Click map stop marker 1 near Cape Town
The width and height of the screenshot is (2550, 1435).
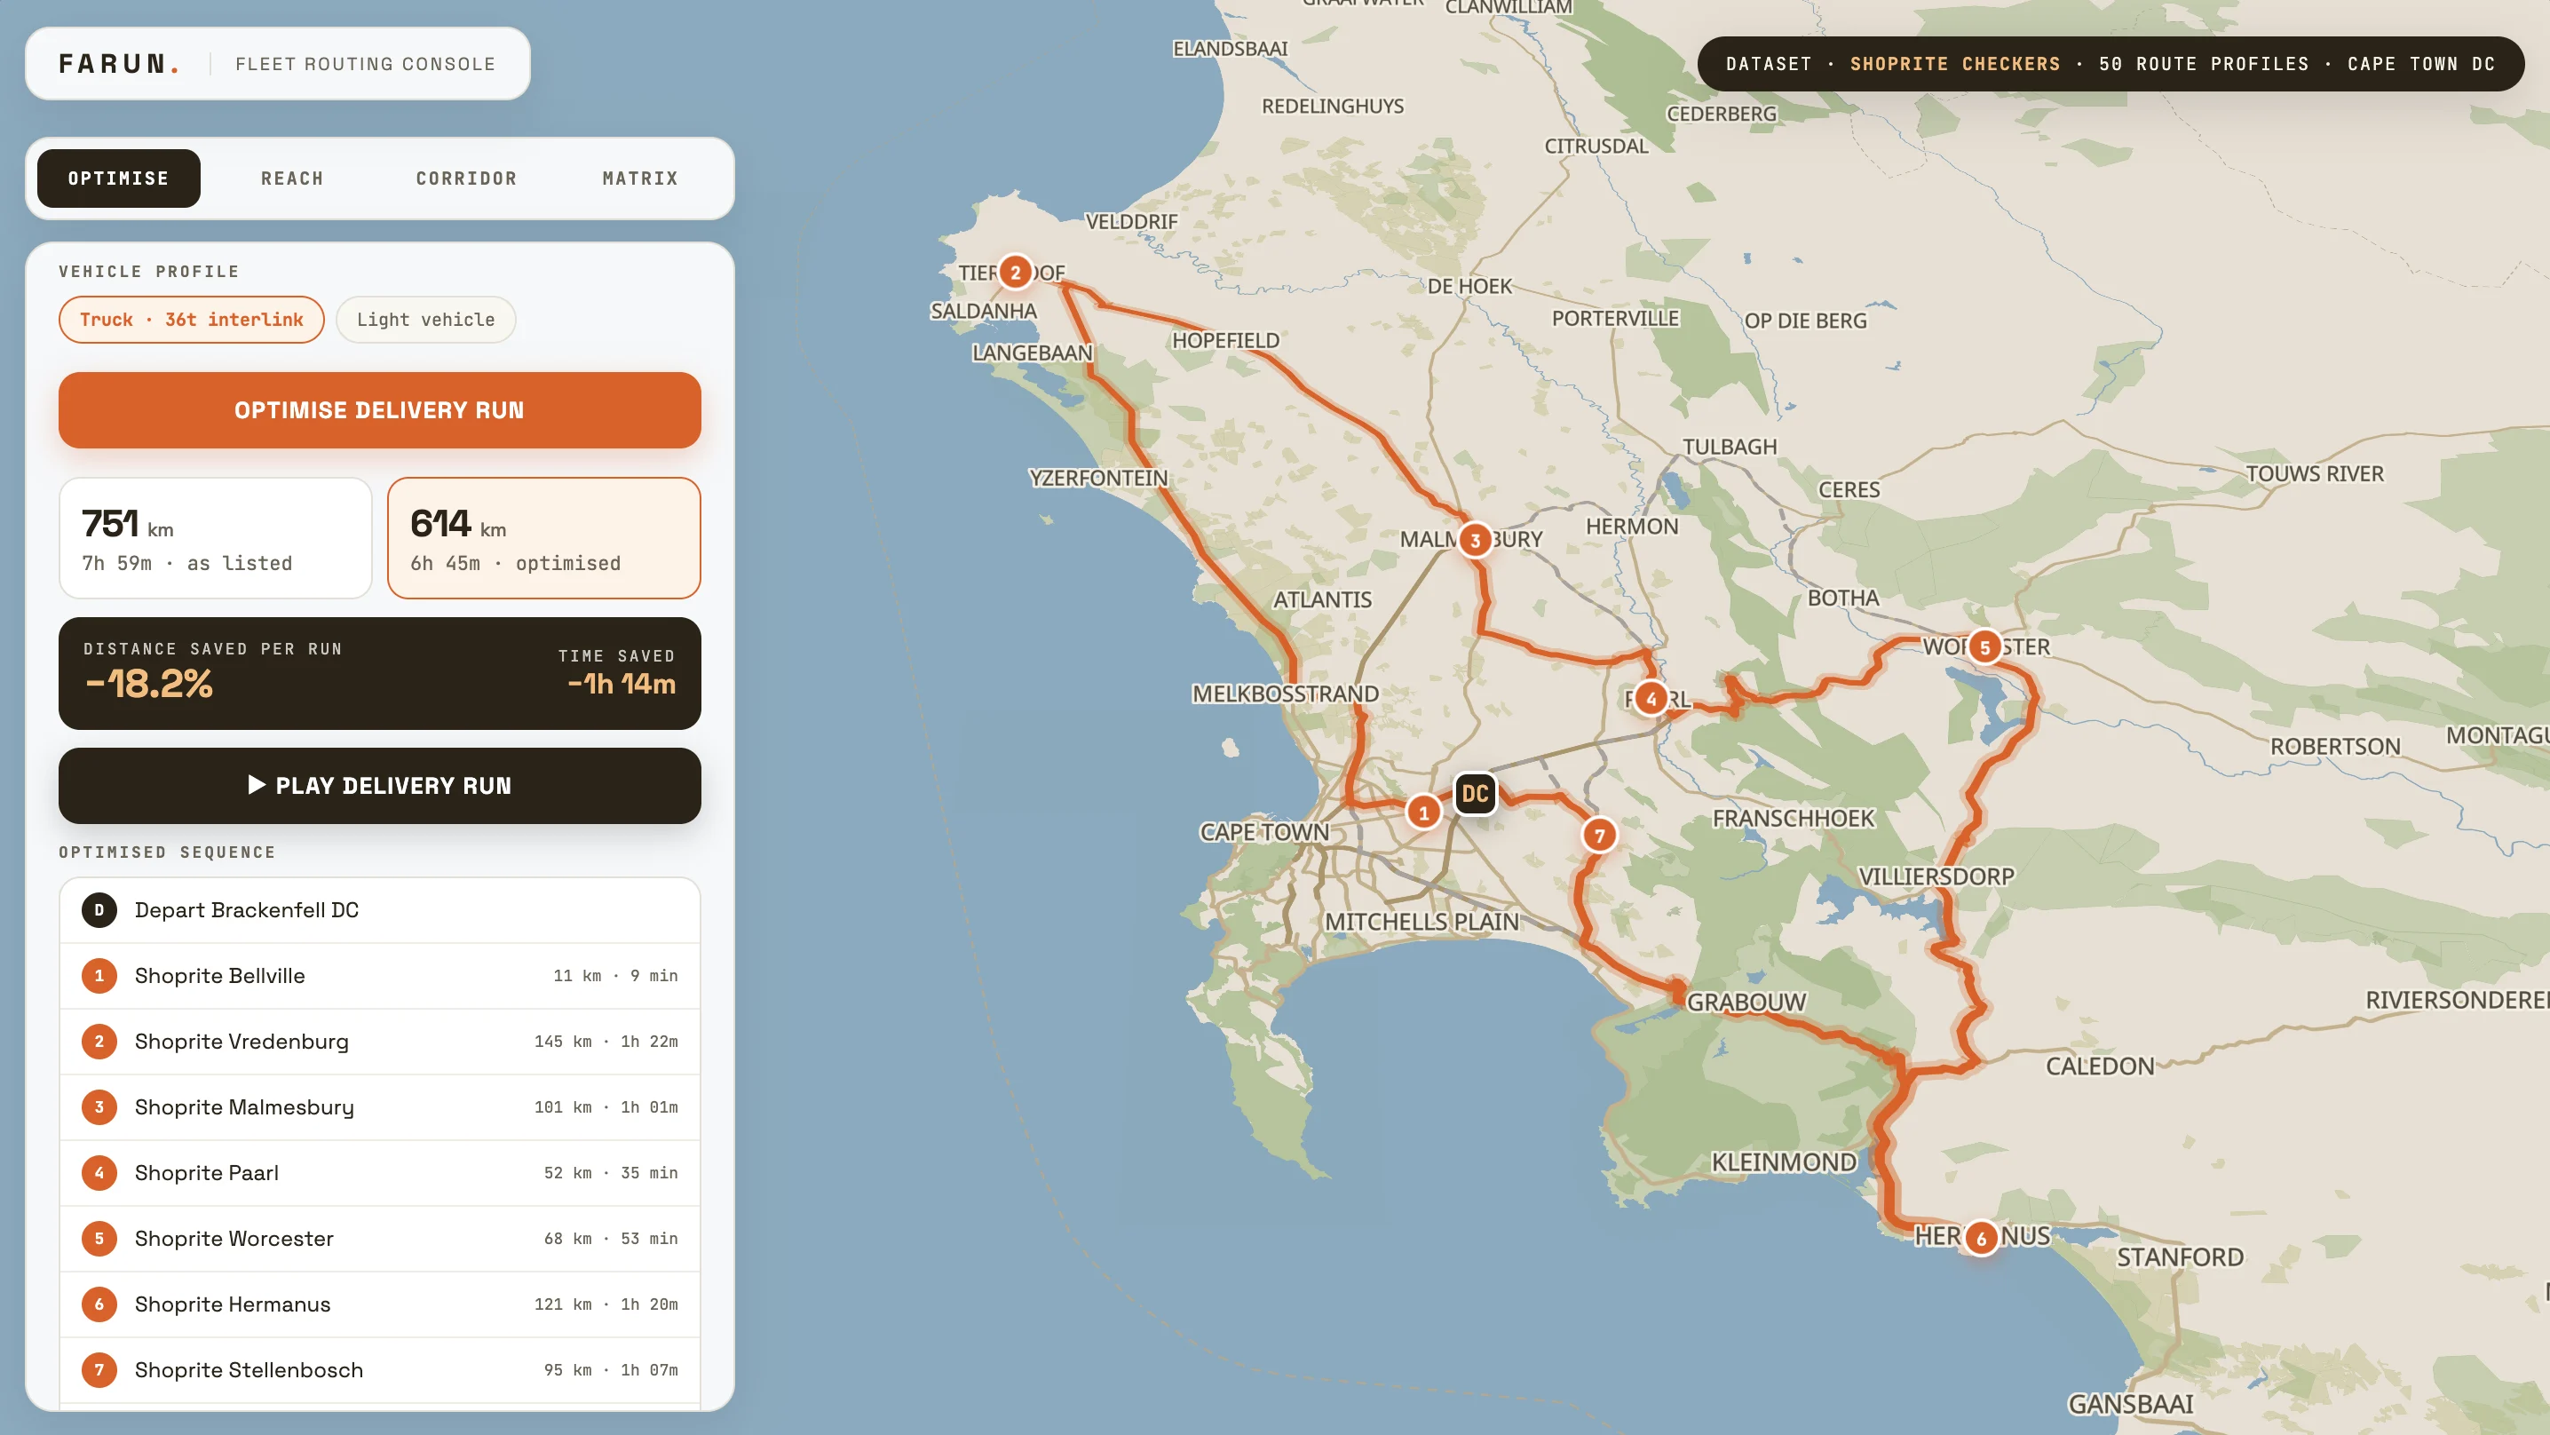click(1423, 813)
